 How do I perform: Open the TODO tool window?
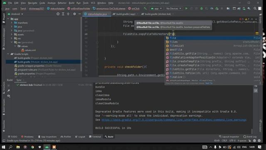[12, 137]
